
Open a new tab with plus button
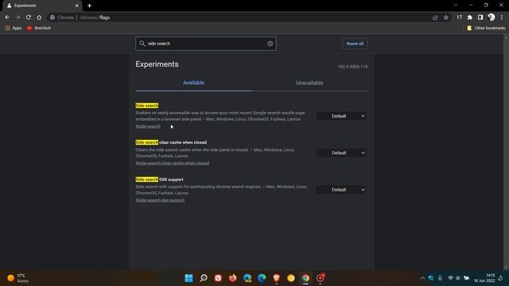[89, 6]
